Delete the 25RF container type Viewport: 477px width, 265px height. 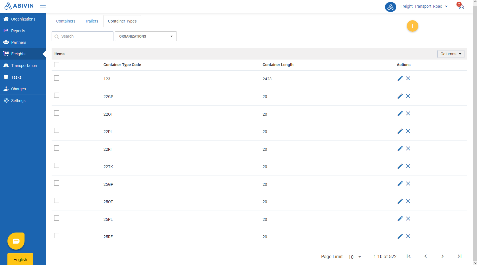point(408,236)
